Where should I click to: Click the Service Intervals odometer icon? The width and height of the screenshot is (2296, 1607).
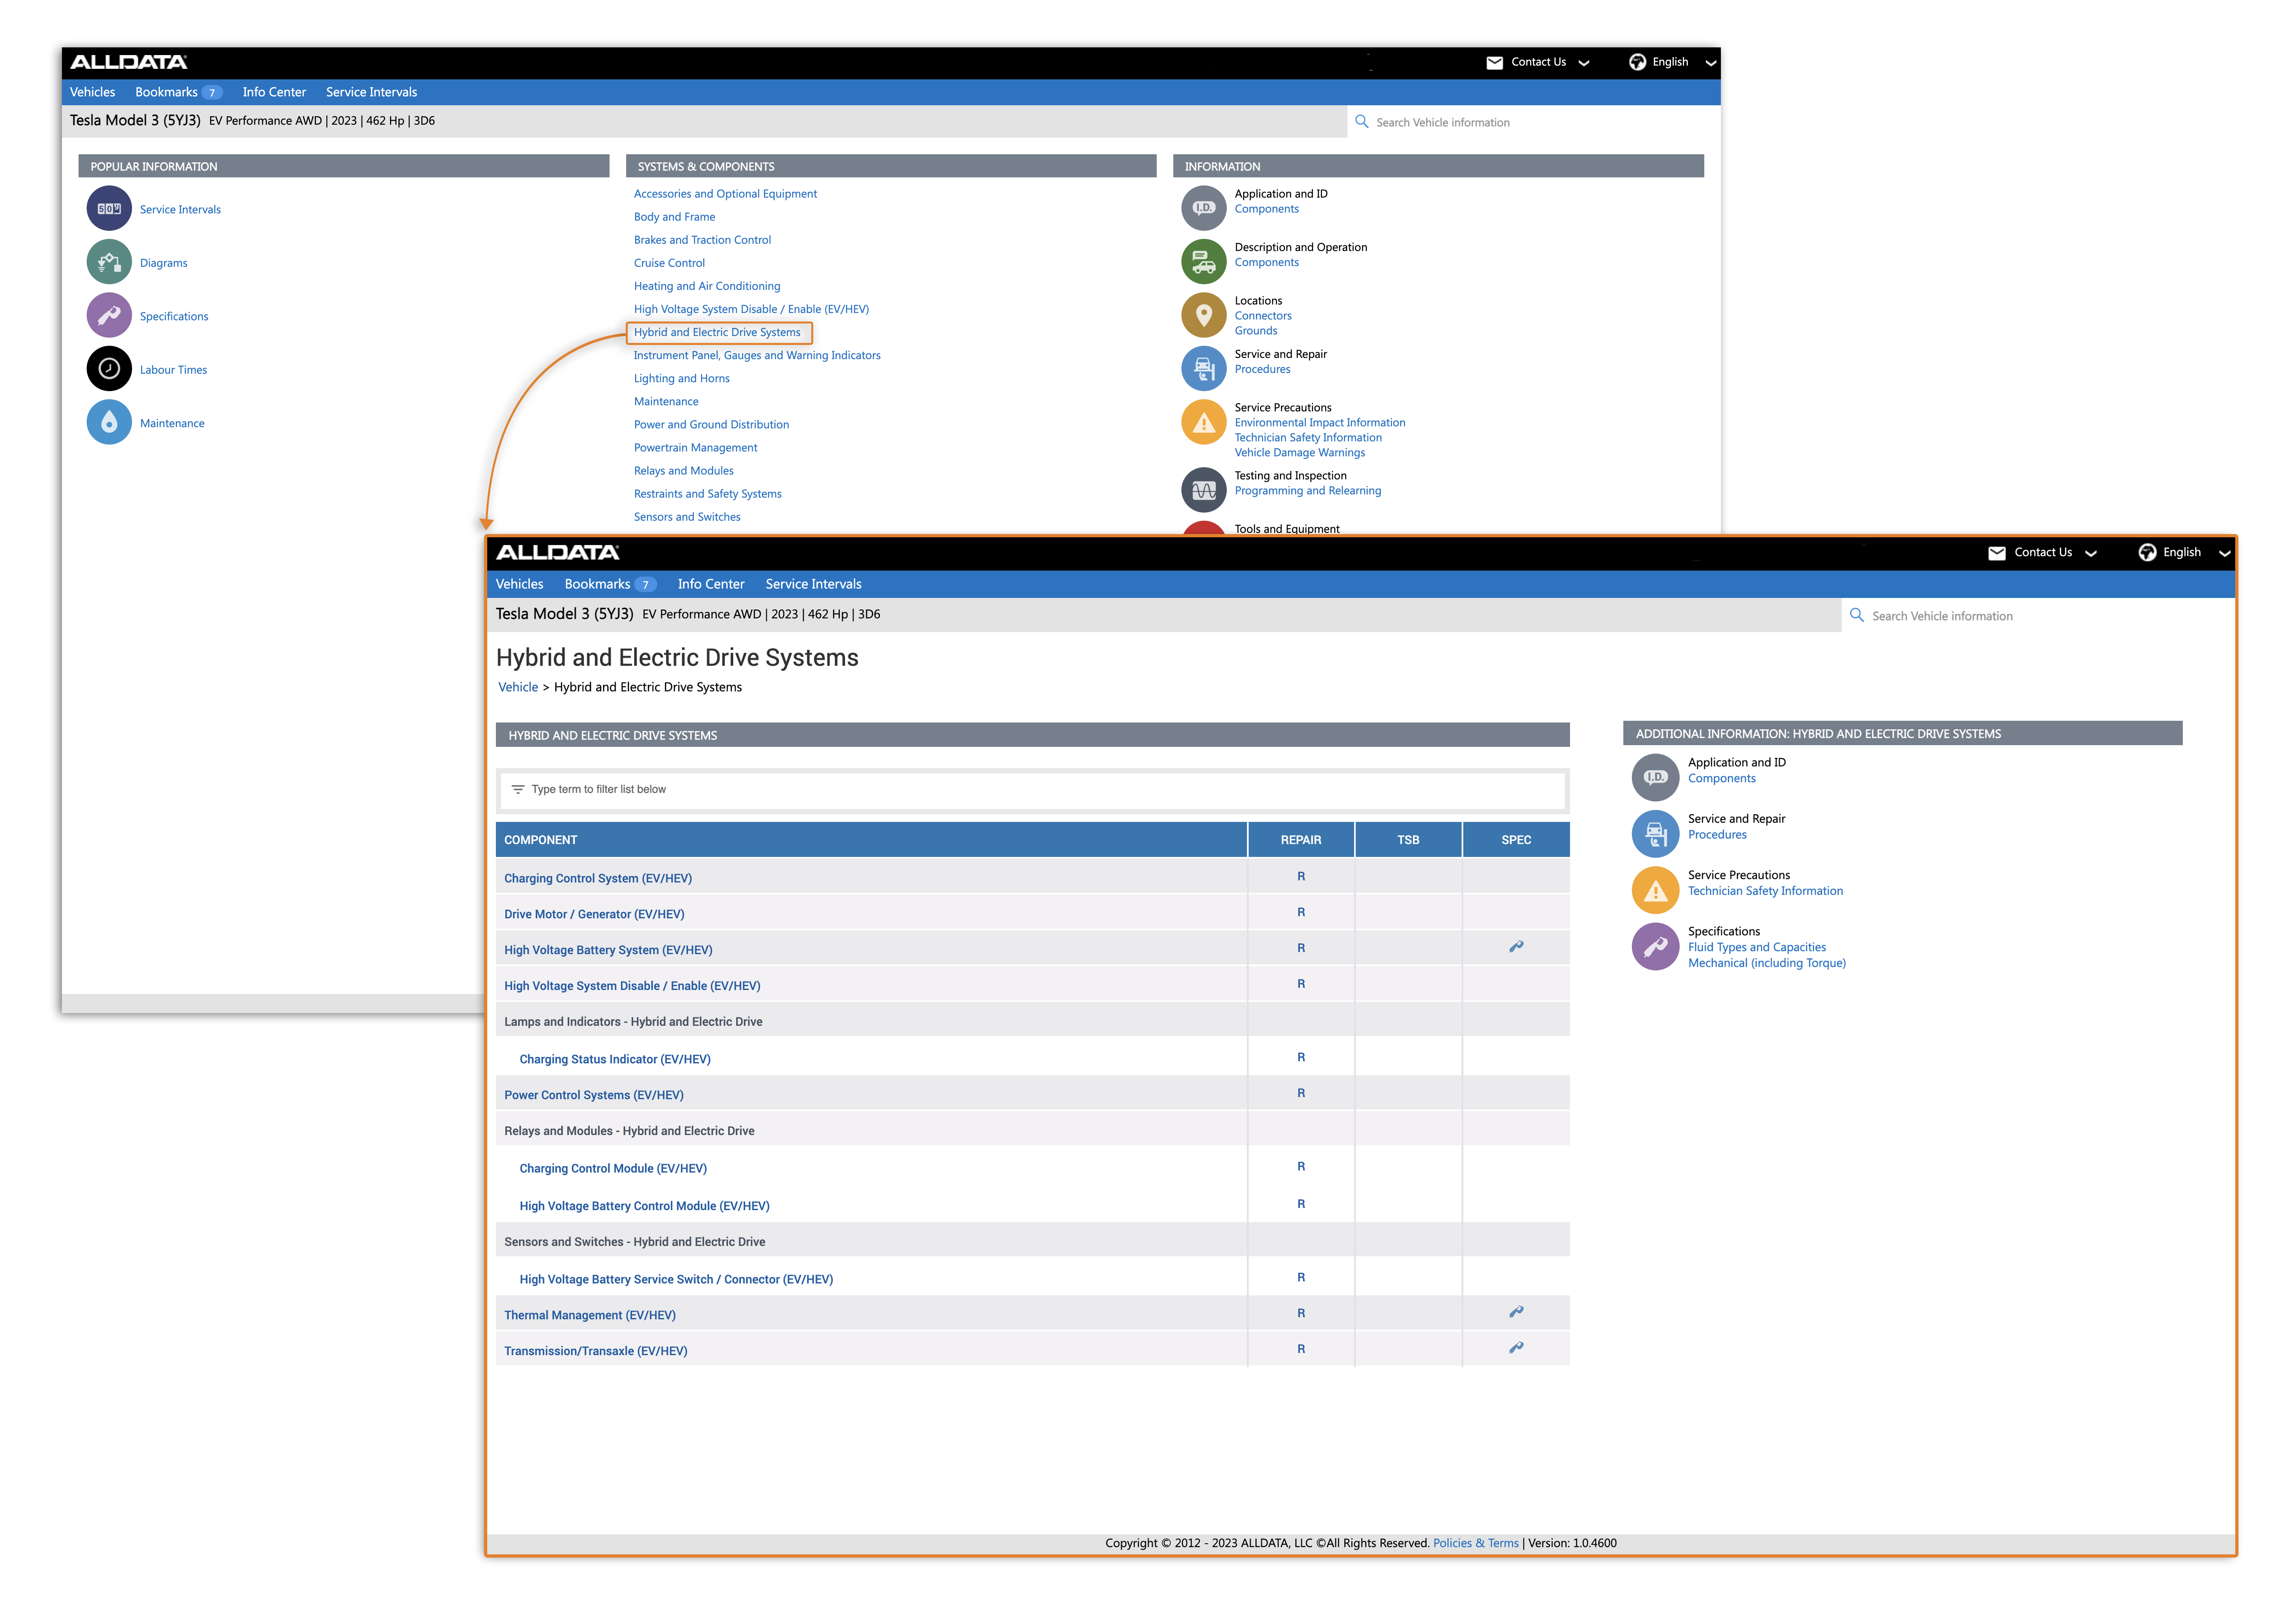click(x=109, y=209)
